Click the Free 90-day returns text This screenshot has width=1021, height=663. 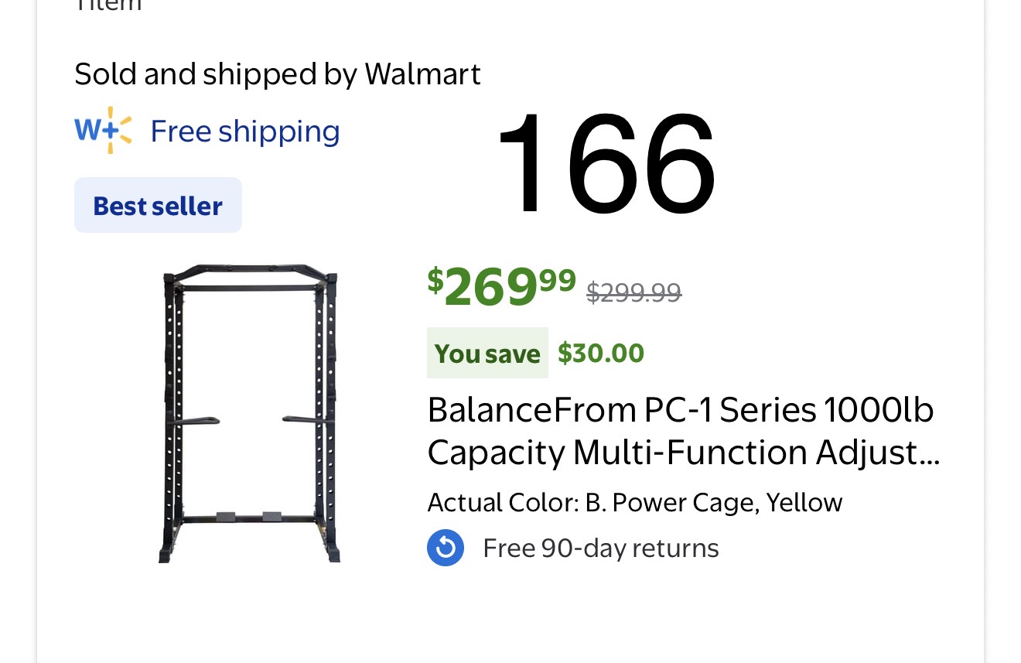coord(600,549)
